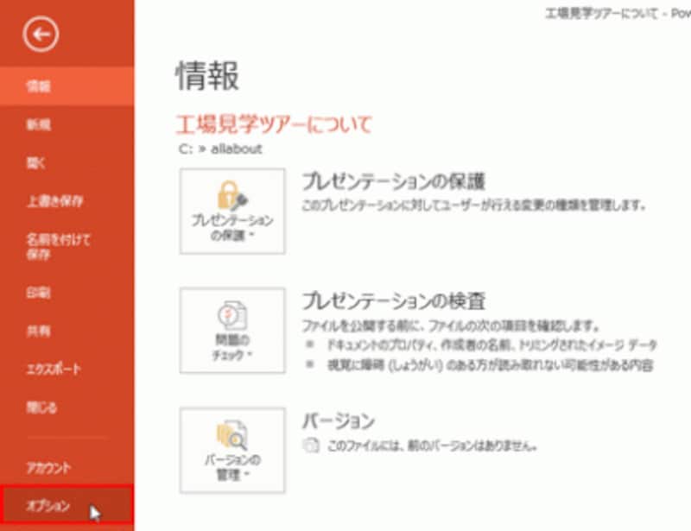This screenshot has height=531, width=691.
Task: Click the プレゼンテーションの検査 heading
Action: (394, 301)
